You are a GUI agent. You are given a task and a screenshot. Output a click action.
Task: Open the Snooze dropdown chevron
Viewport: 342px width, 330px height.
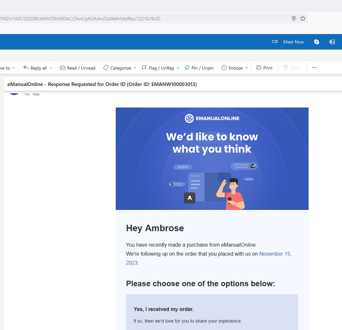247,68
